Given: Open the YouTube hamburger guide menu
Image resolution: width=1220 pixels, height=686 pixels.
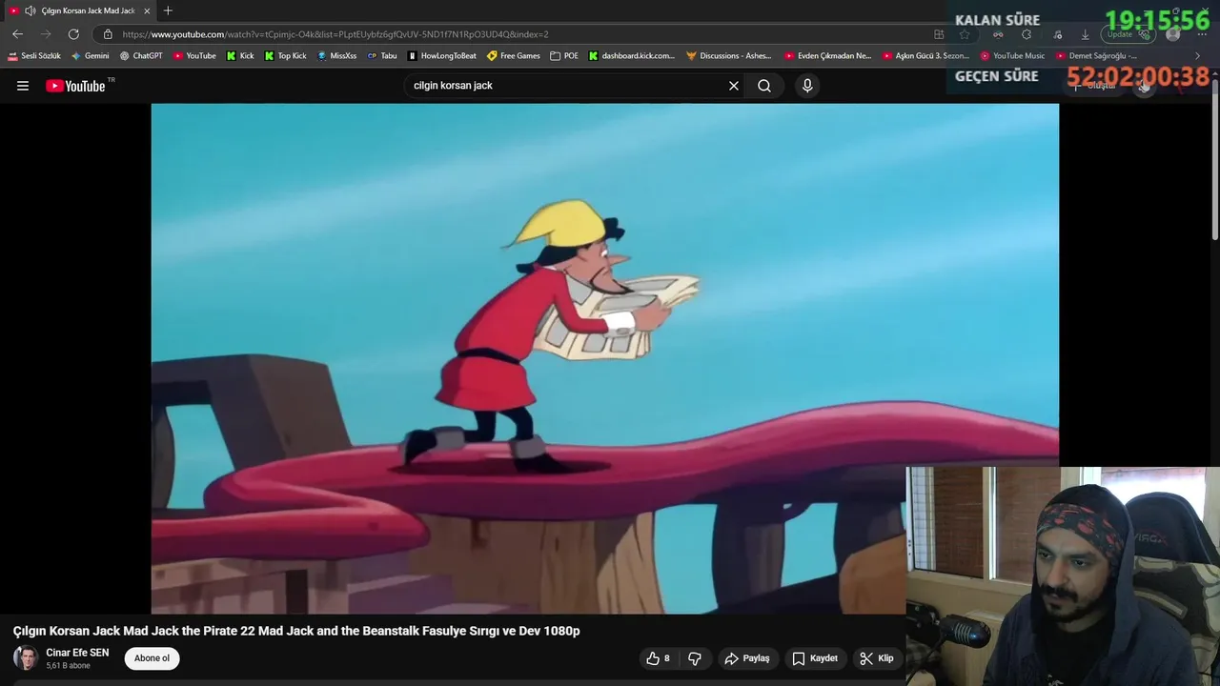Looking at the screenshot, I should click(x=23, y=86).
